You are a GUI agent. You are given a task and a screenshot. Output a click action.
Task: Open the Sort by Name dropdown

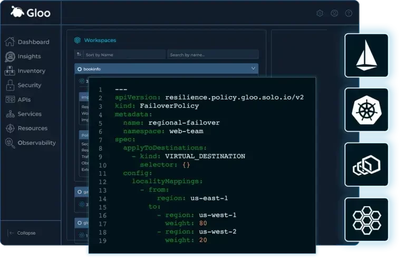click(x=120, y=54)
